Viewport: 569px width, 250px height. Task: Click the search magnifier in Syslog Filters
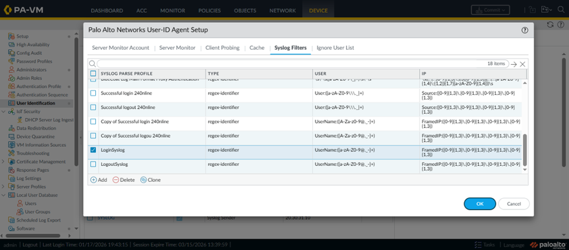[x=93, y=64]
